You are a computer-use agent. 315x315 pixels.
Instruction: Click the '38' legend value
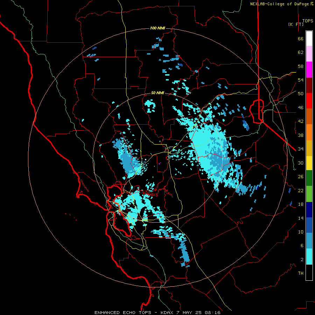(x=301, y=135)
